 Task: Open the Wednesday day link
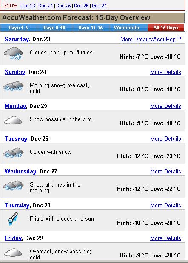pos(20,171)
